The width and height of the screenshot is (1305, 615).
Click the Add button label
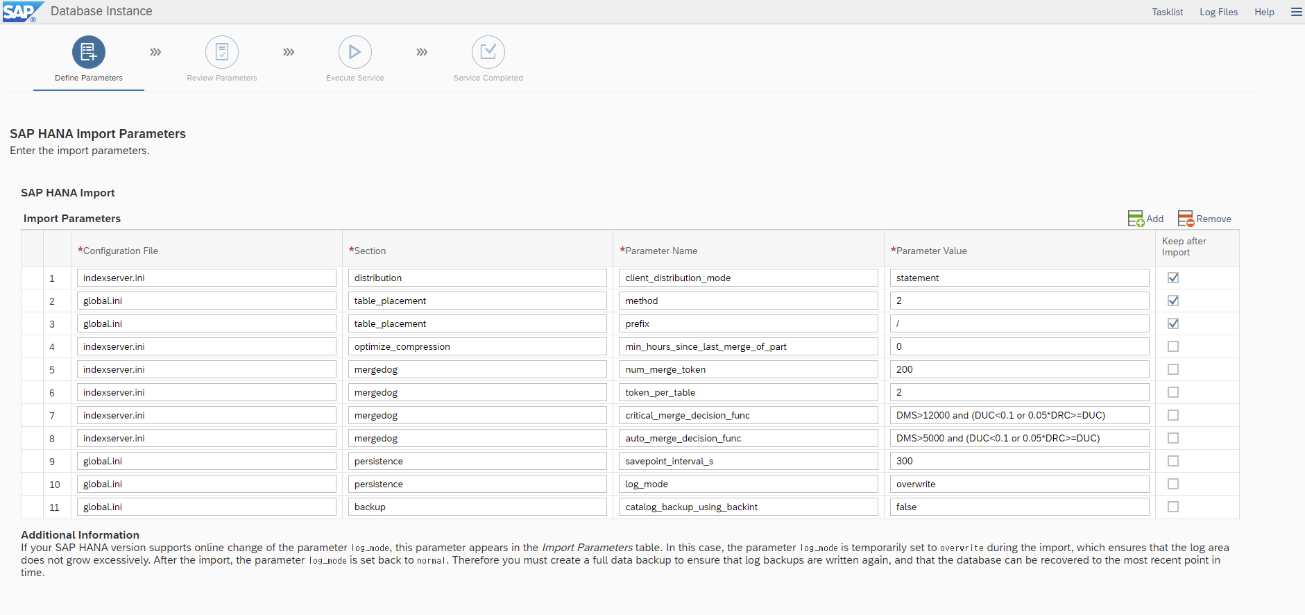click(x=1155, y=219)
